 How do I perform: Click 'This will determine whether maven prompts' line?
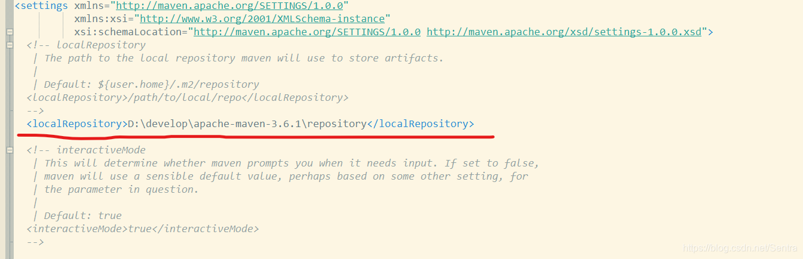pos(286,163)
